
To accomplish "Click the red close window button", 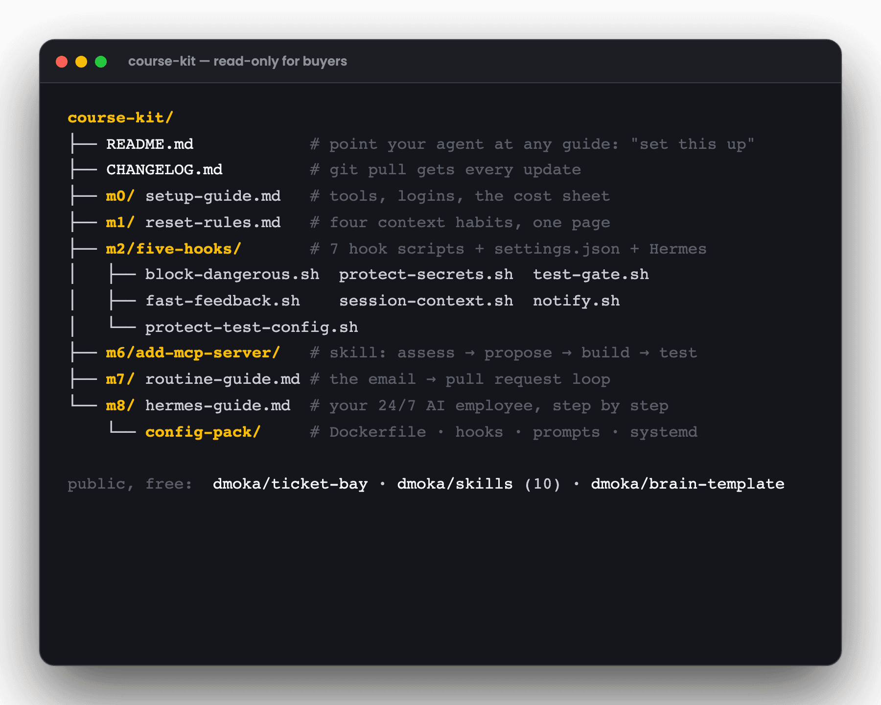I will pos(62,62).
